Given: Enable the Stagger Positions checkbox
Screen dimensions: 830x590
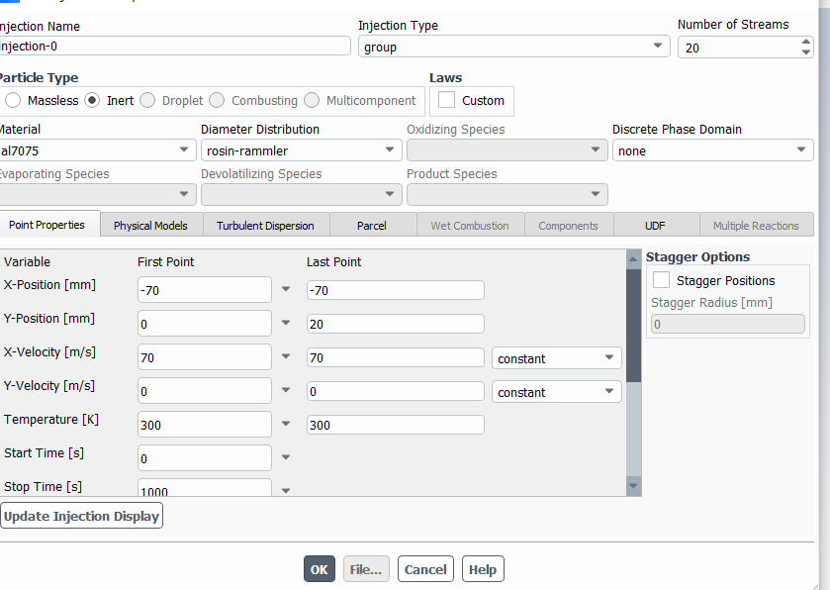Looking at the screenshot, I should (x=662, y=281).
